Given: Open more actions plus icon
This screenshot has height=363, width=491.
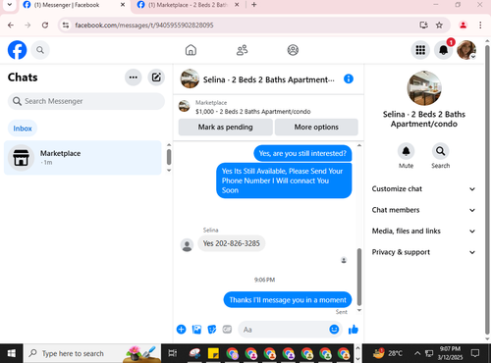Looking at the screenshot, I should [x=181, y=330].
